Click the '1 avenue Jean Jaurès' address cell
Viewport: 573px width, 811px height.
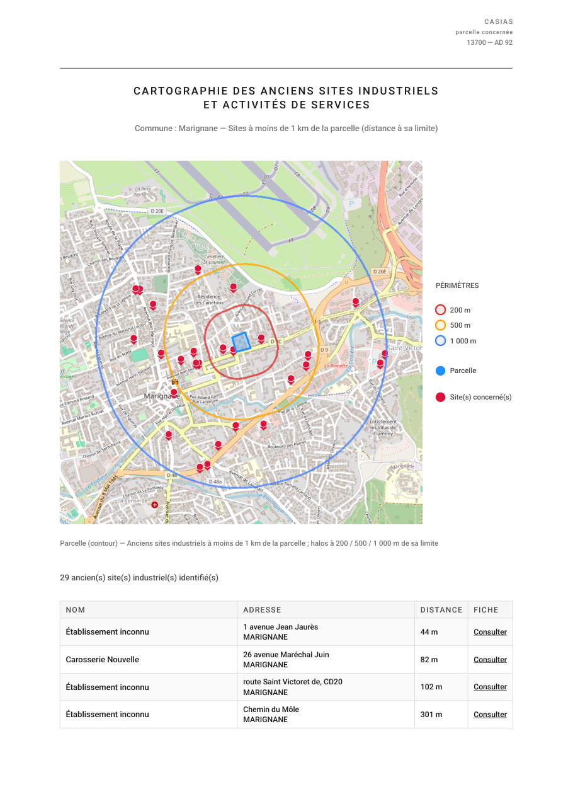coord(326,632)
